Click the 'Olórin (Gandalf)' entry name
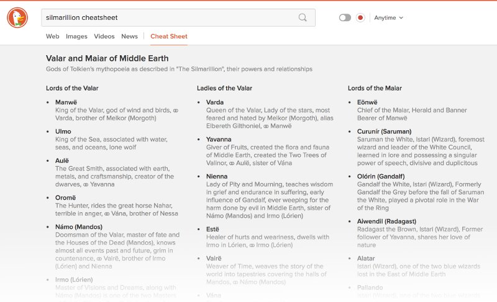Screen dimensions: 497x302 click(x=381, y=176)
